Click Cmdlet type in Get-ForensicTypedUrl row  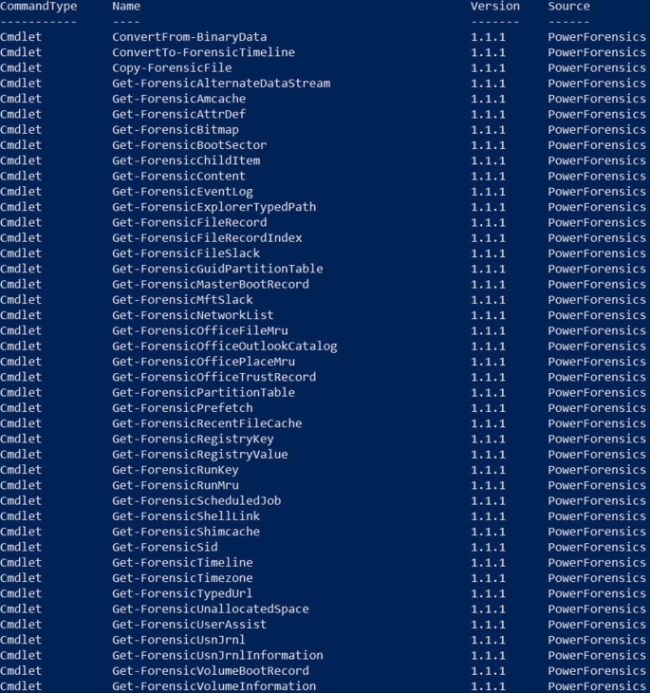point(21,594)
